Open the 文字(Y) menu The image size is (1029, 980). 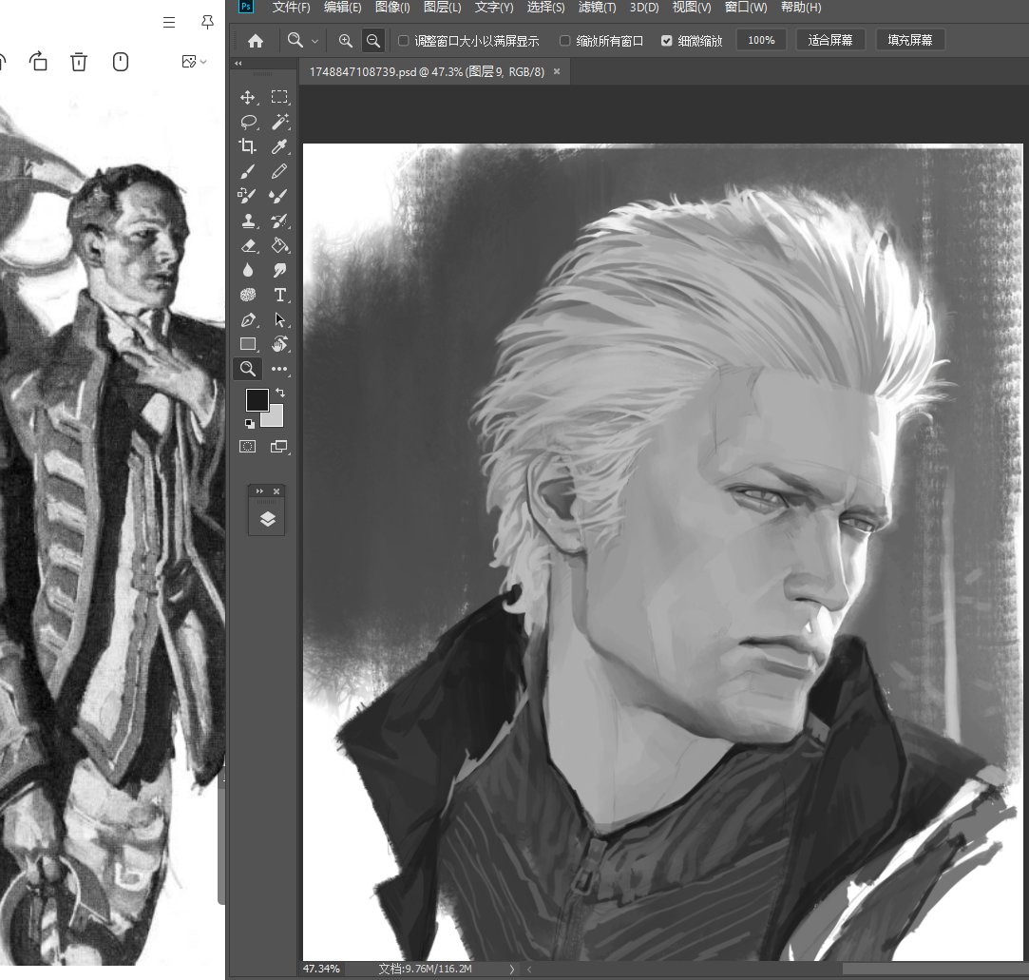[494, 8]
